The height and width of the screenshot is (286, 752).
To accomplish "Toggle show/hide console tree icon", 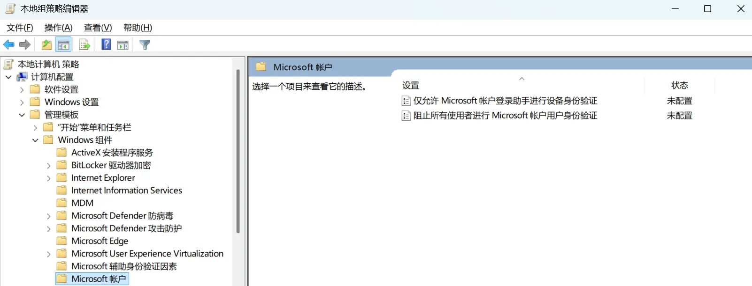I will (63, 45).
